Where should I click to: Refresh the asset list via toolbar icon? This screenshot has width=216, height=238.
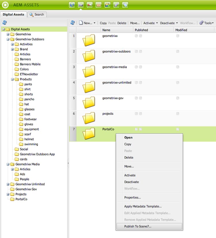(x=73, y=23)
